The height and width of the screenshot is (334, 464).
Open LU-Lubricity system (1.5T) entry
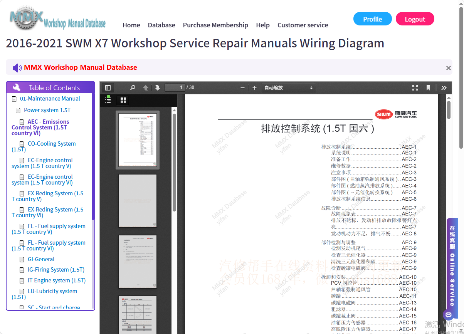pyautogui.click(x=44, y=294)
